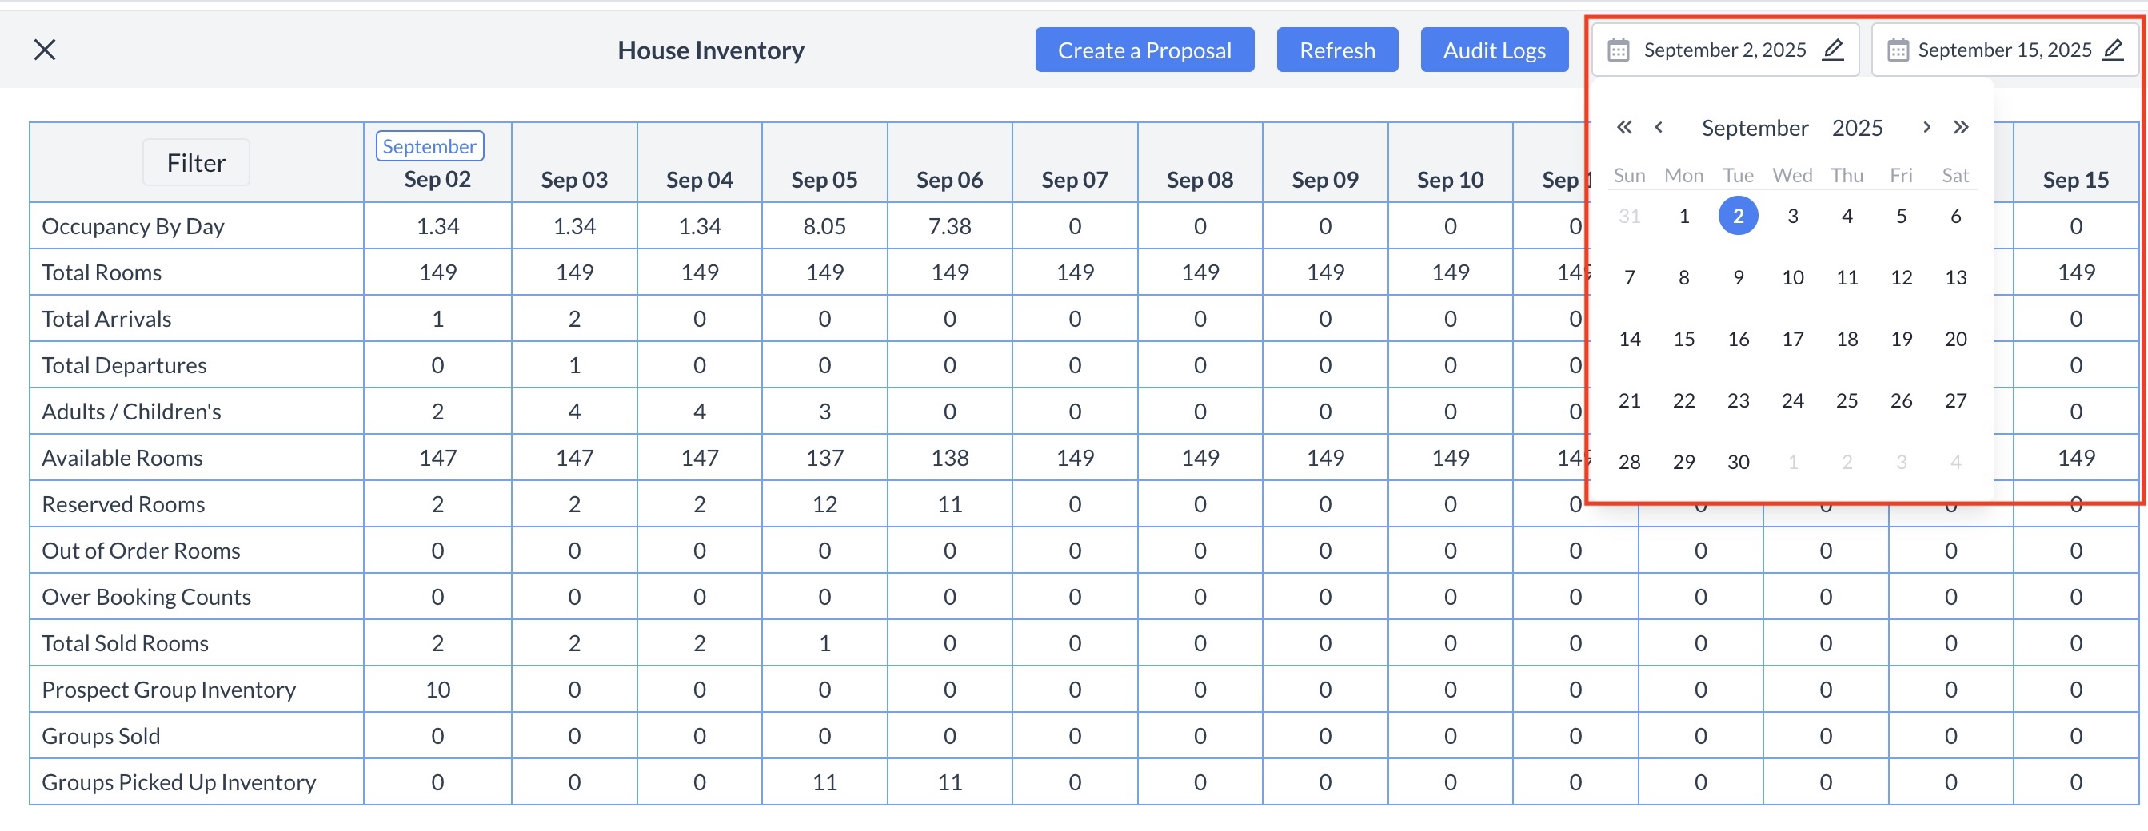Image resolution: width=2148 pixels, height=831 pixels.
Task: Click pencil edit icon for September 15, 2025
Action: coord(2111,50)
